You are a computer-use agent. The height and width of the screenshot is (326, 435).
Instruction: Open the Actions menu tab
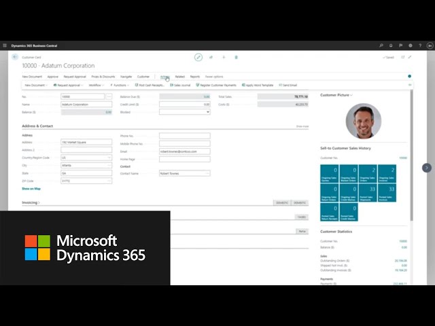[164, 77]
